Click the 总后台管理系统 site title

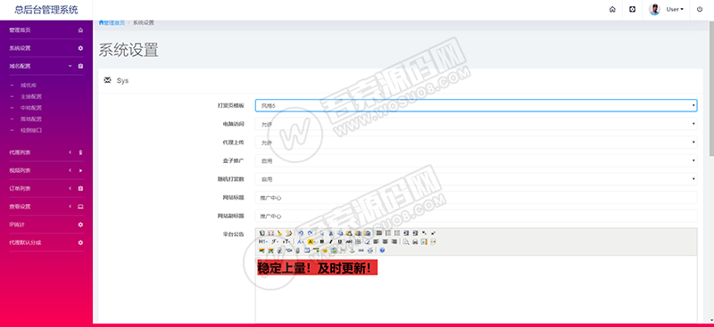tap(46, 10)
